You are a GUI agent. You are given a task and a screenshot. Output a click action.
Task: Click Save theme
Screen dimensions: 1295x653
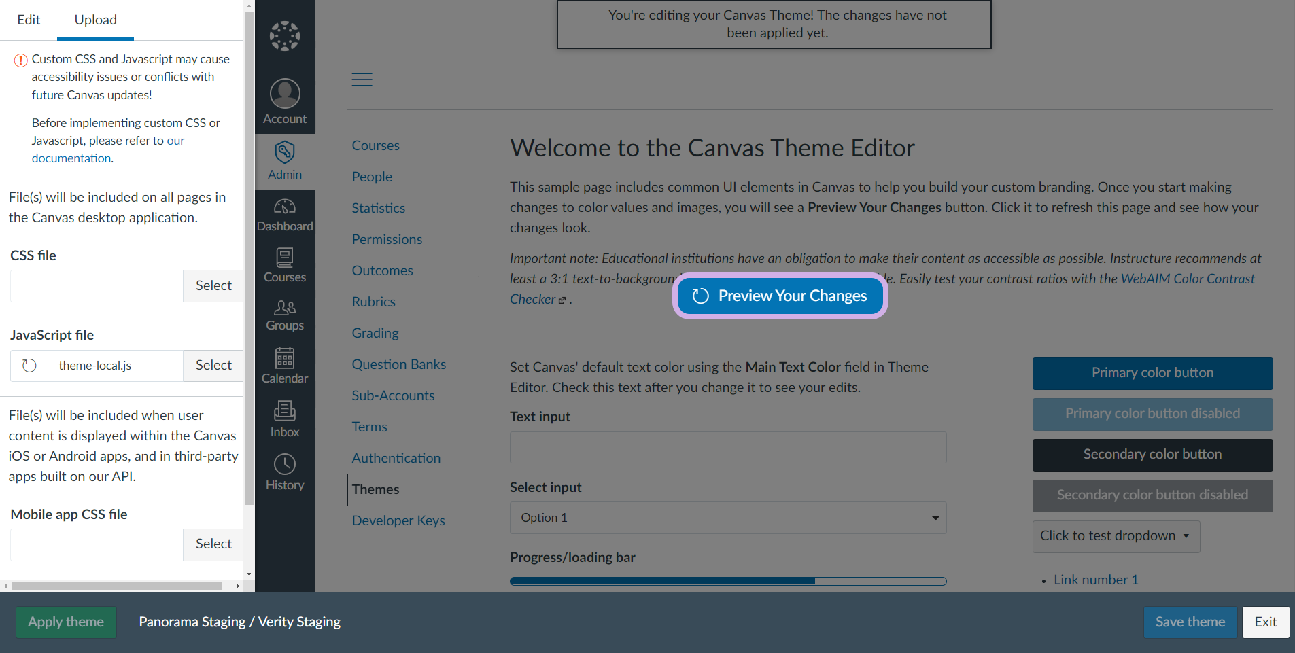(1190, 622)
